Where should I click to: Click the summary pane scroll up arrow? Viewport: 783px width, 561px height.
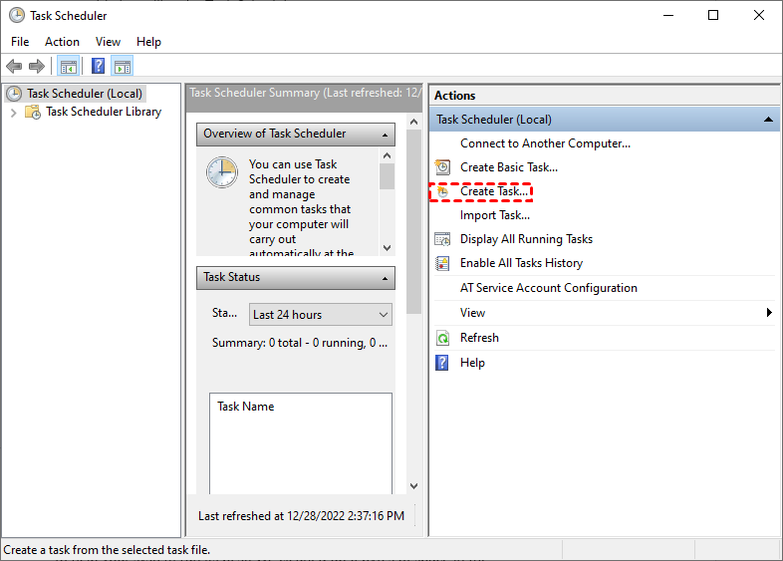[x=413, y=122]
